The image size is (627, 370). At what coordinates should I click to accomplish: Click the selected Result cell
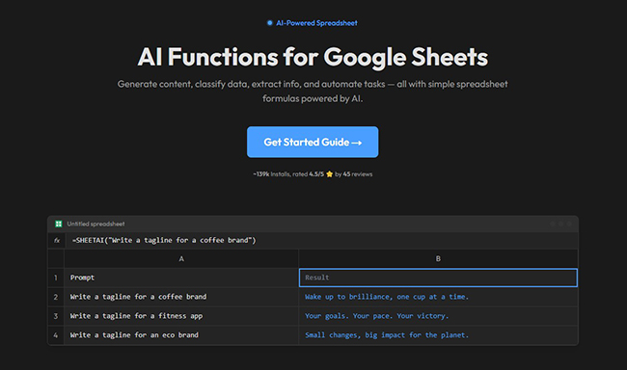[438, 277]
